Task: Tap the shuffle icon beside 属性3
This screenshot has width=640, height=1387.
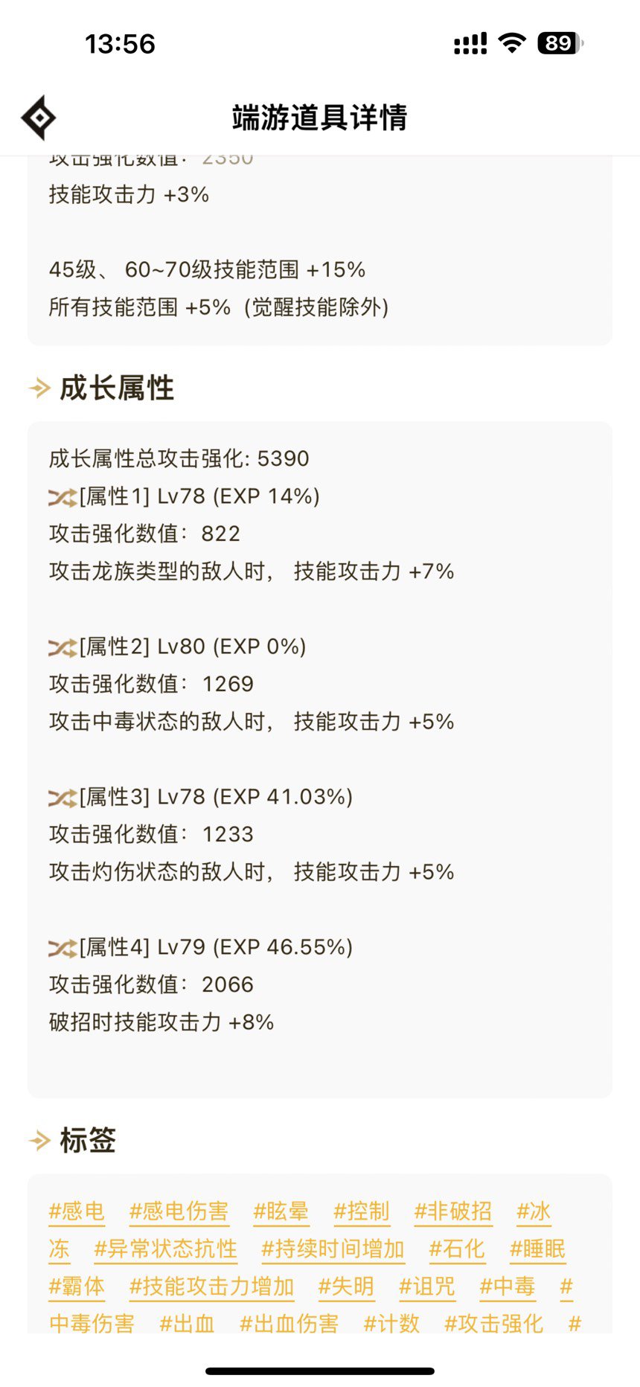Action: pyautogui.click(x=63, y=798)
